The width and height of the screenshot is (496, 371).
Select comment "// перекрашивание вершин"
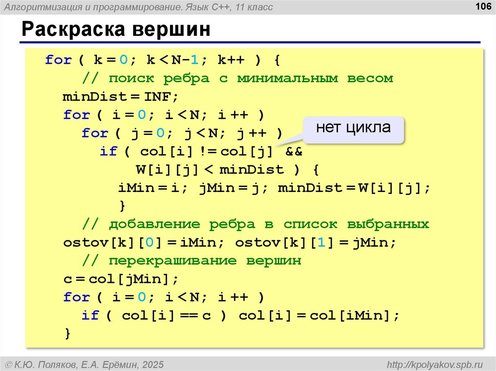click(192, 261)
